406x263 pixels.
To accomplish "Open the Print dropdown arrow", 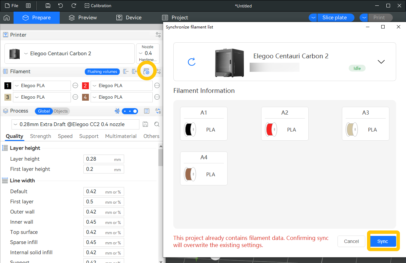I will 364,18.
